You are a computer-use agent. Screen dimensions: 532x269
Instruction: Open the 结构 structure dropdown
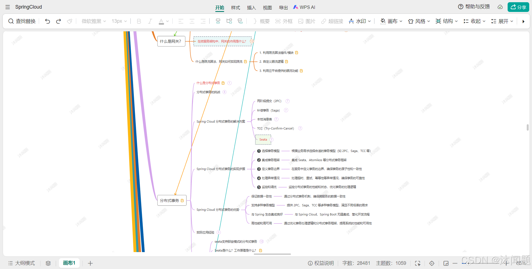[447, 21]
